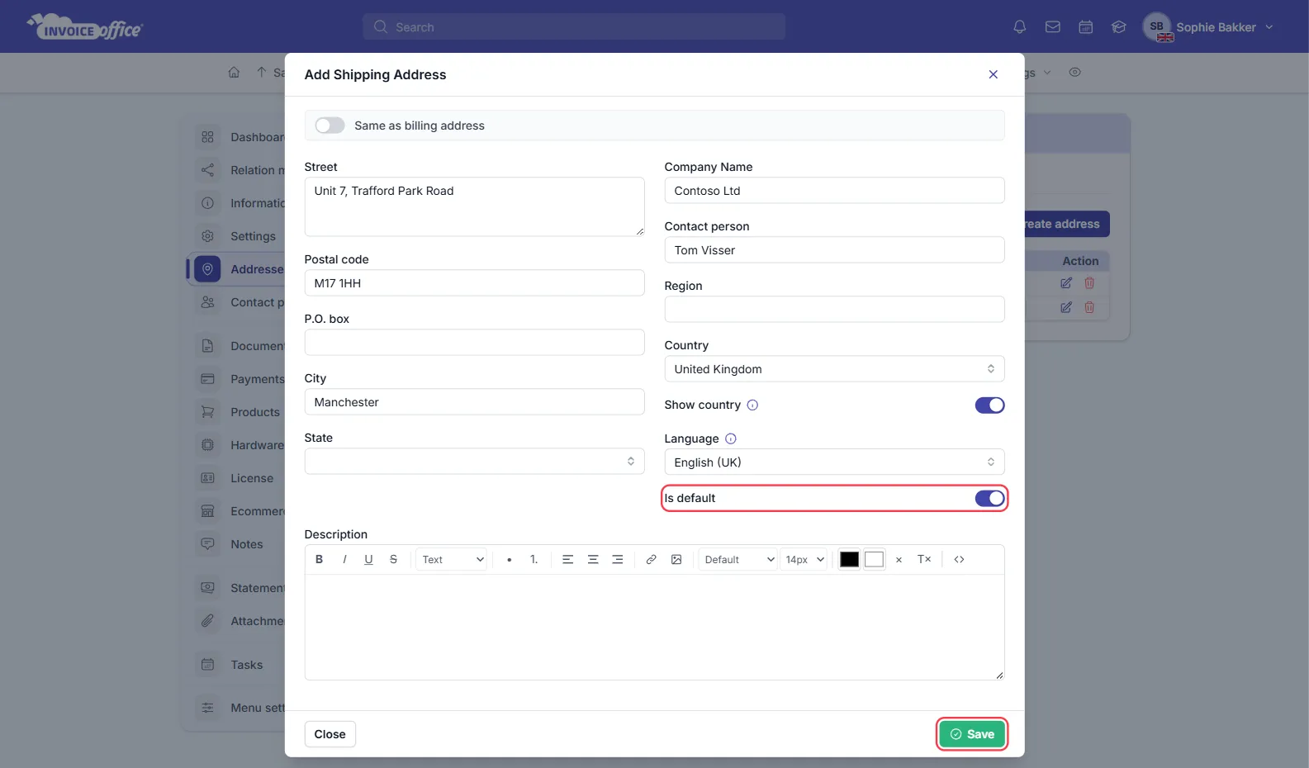This screenshot has height=768, width=1309.
Task: Expand Sophie Bakker user menu
Action: (x=1208, y=27)
